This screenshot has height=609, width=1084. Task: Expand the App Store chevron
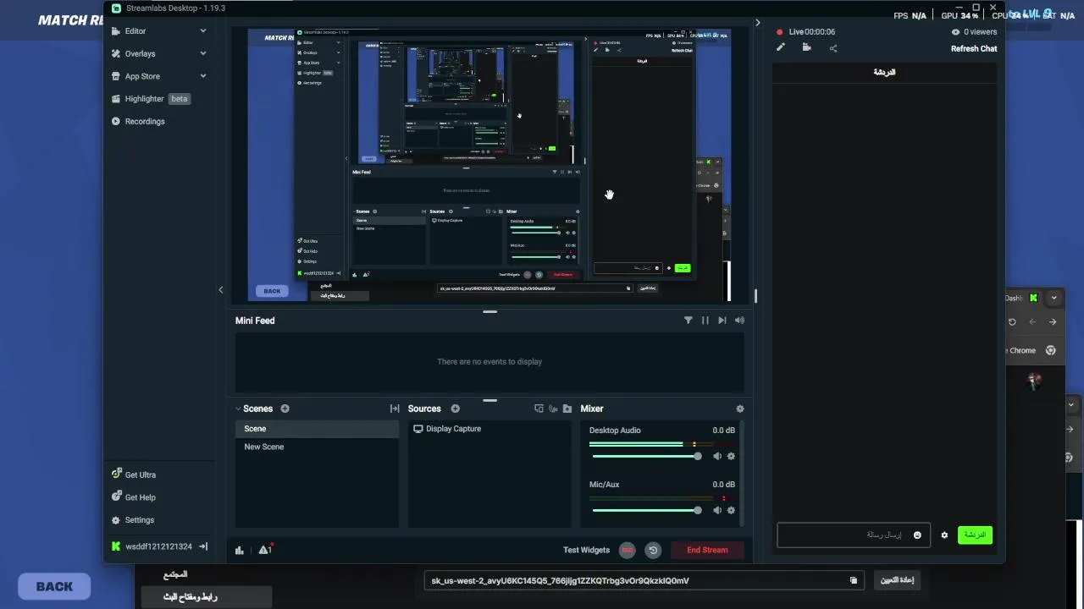tap(203, 76)
